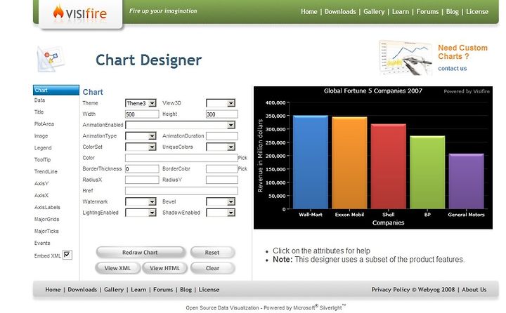Open the Watermark dropdown
506x313 pixels.
click(141, 202)
